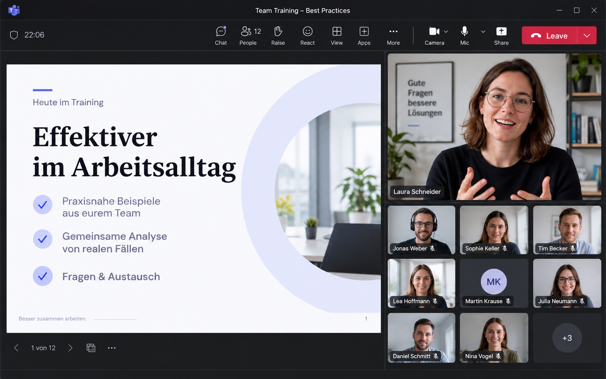This screenshot has width=606, height=379.
Task: Click 'Gemeinsame Analyse von realen Fällen' text
Action: click(x=115, y=243)
